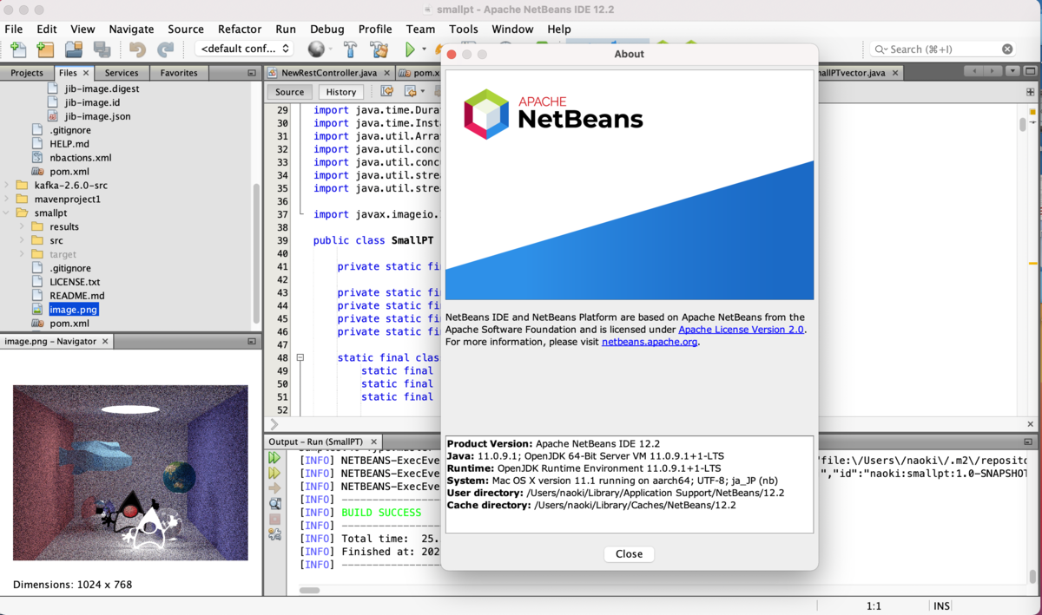This screenshot has height=615, width=1042.
Task: Open the default config dropdown
Action: pyautogui.click(x=245, y=49)
